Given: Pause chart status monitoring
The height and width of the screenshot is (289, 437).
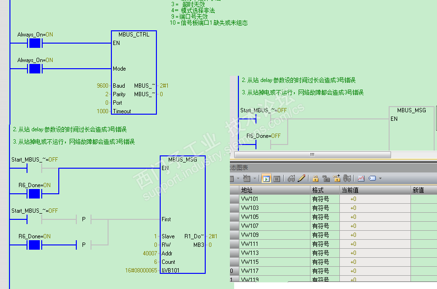Looking at the screenshot, I should pyautogui.click(x=276, y=179).
